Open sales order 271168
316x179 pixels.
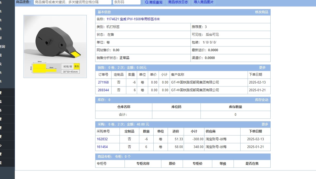pyautogui.click(x=103, y=82)
